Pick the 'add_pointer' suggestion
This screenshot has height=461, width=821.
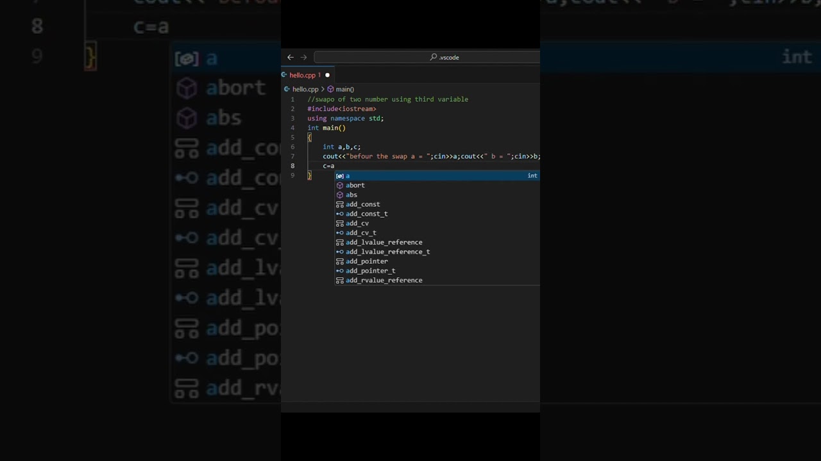(x=437, y=261)
